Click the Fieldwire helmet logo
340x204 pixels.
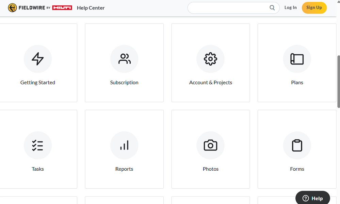[12, 8]
